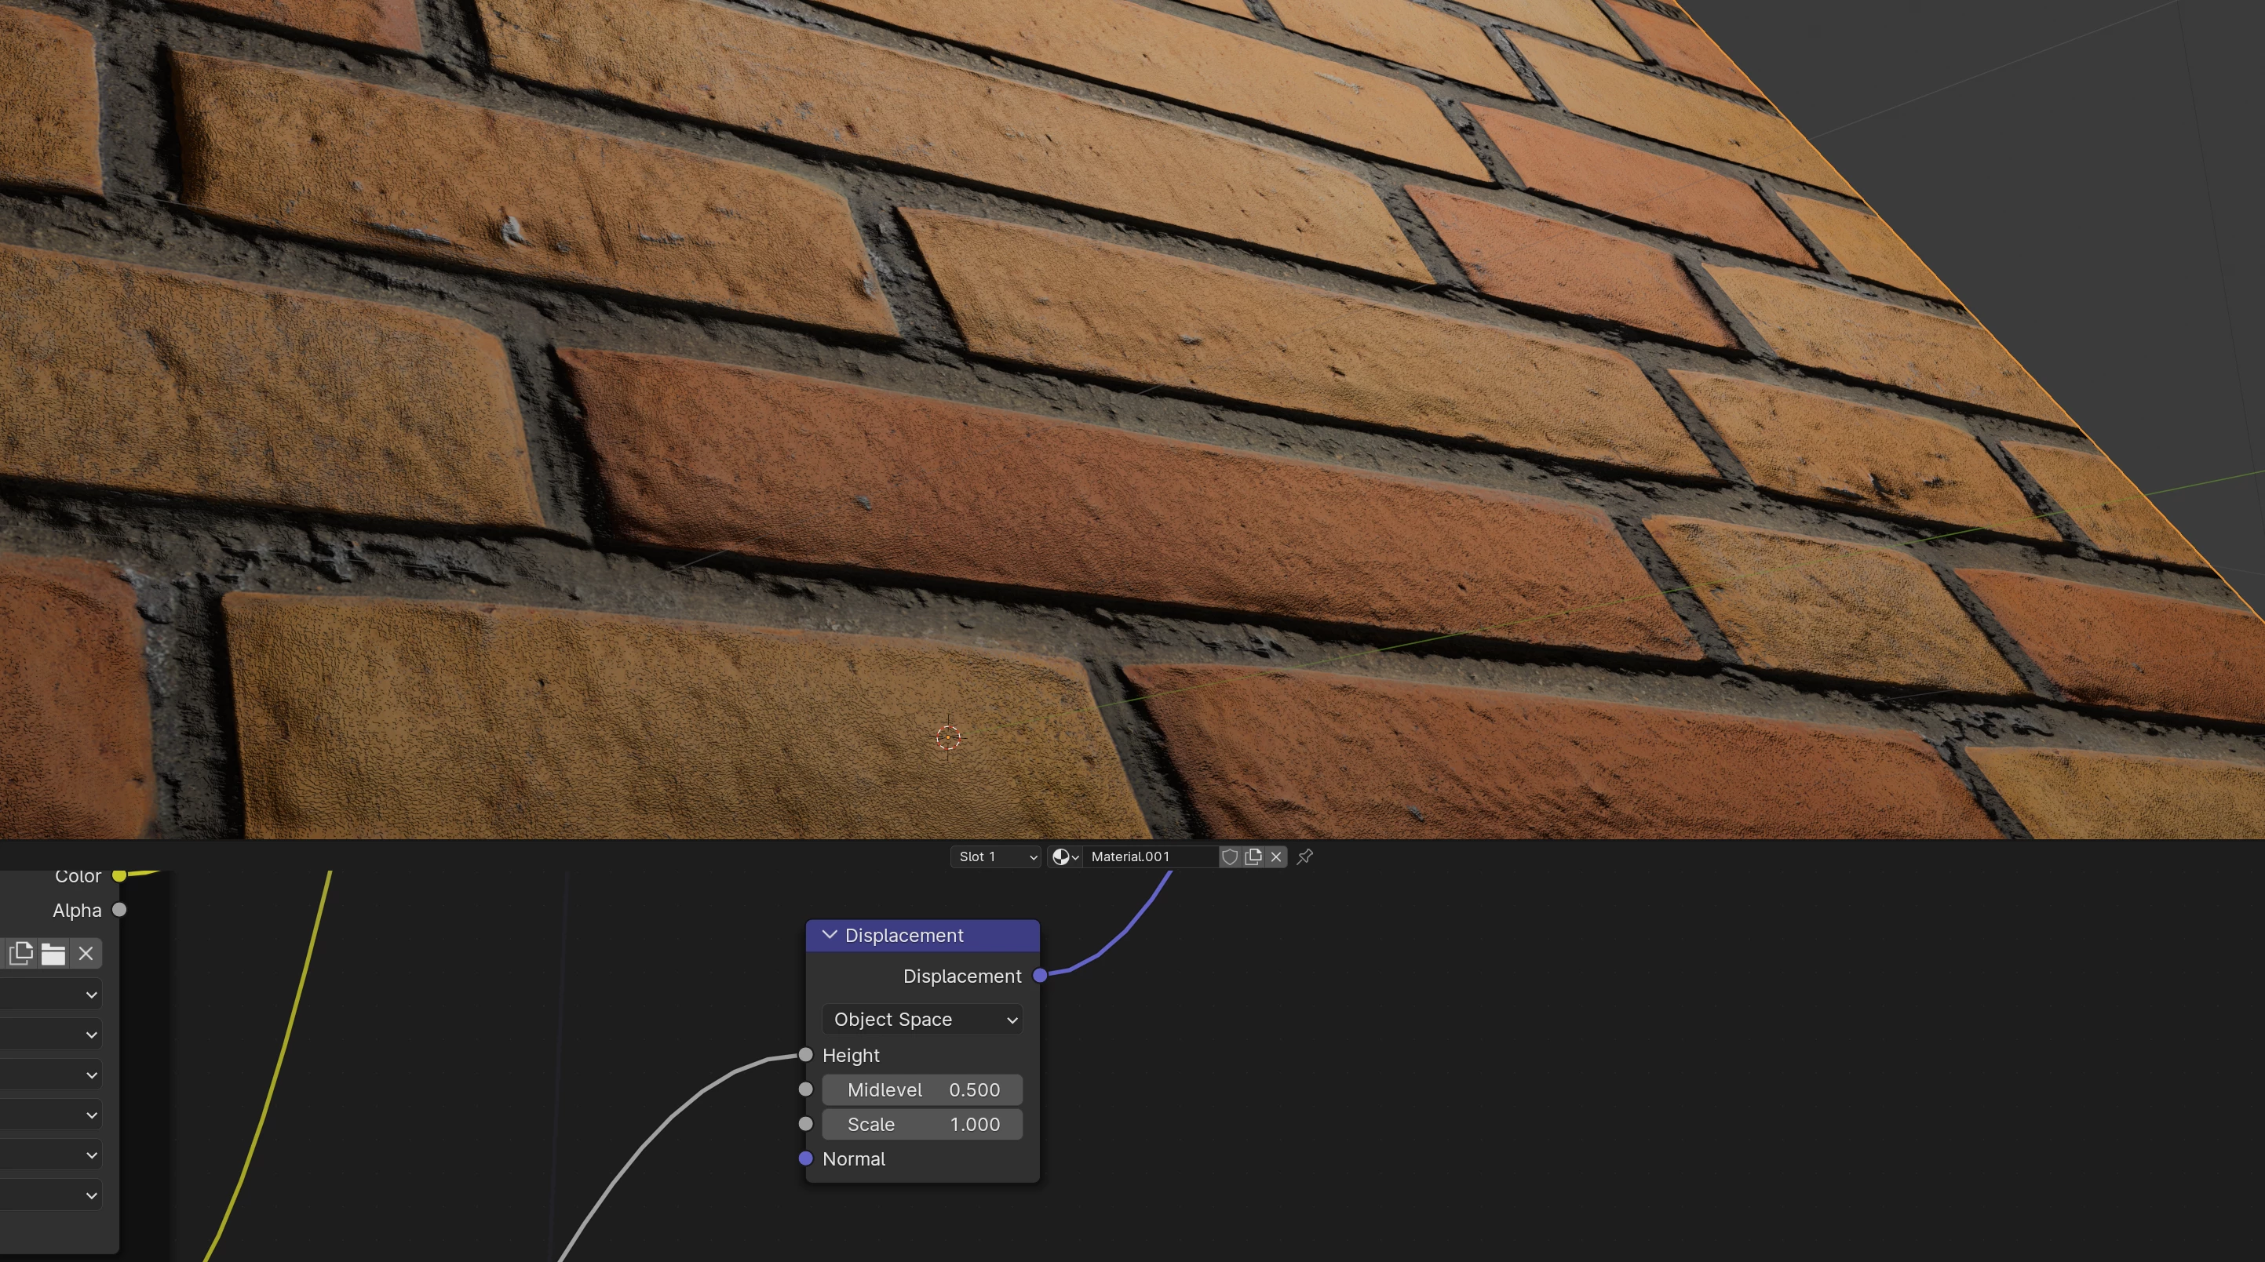Enable fake user shield for Material.001
Viewport: 2265px width, 1262px height.
click(x=1230, y=856)
